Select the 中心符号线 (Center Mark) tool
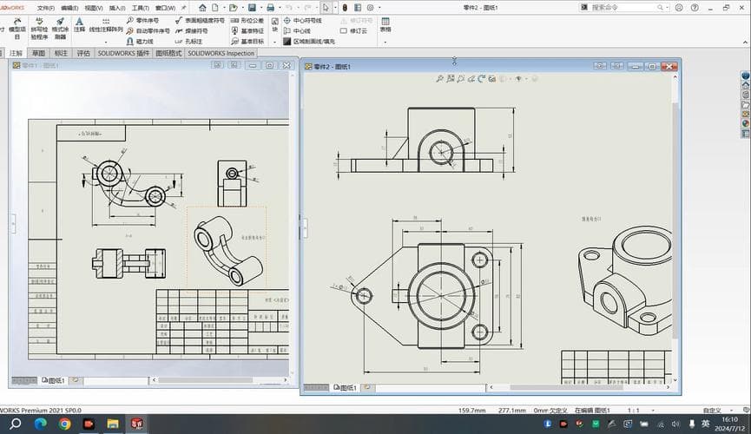 (303, 21)
